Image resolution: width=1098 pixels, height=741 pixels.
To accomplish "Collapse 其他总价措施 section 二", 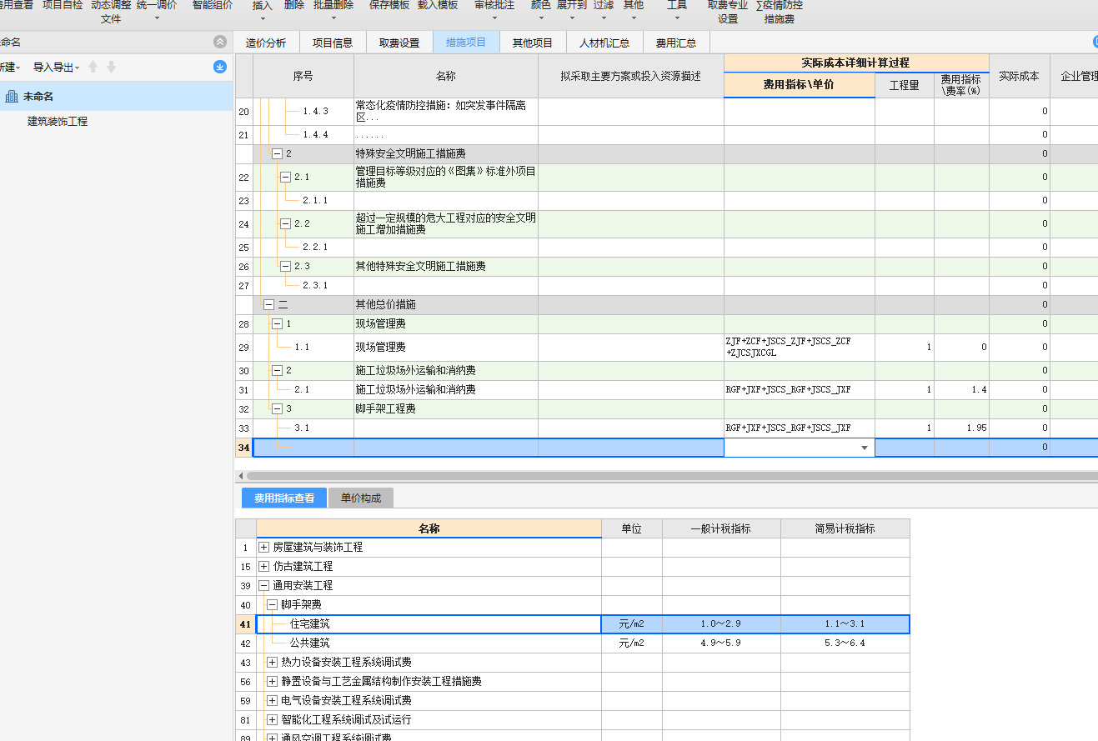I will click(268, 305).
